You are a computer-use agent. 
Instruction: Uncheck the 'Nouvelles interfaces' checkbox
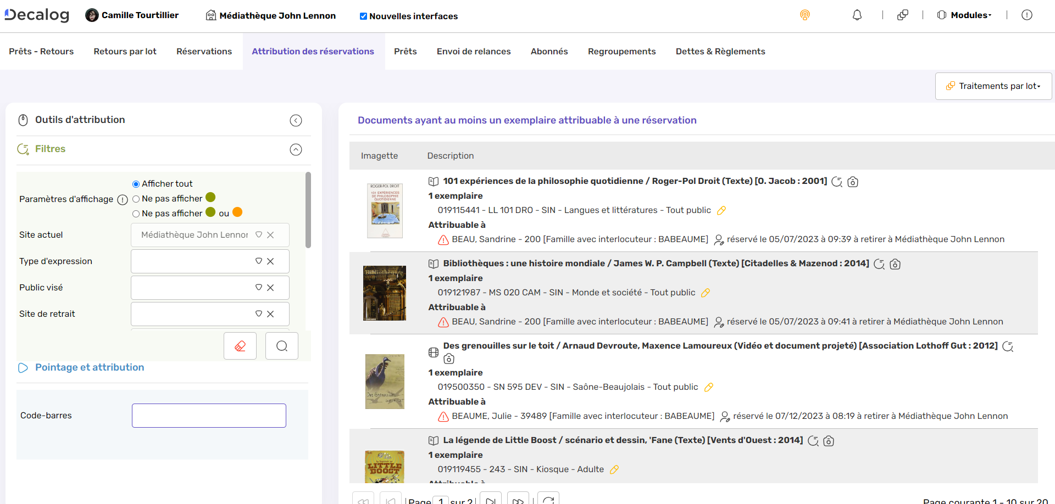pos(363,16)
